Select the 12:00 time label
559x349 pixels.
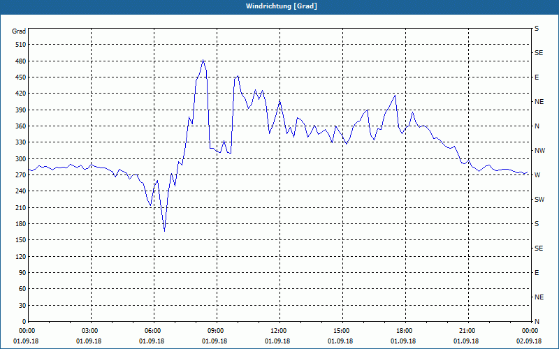tap(279, 331)
